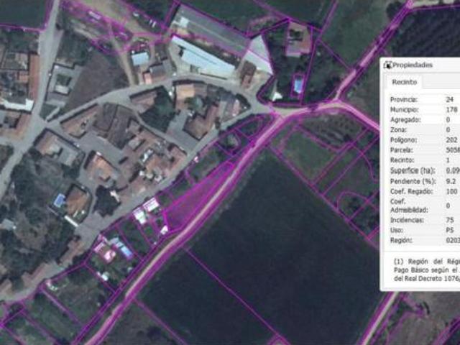This screenshot has width=460, height=345.
Task: Select the Provincia value 24
Action: click(449, 99)
